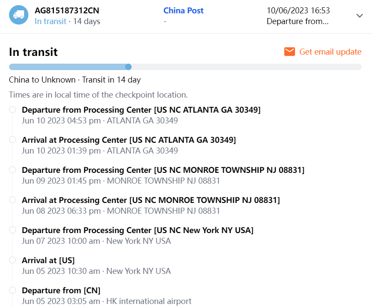Collapse tracking details with the chevron arrow
Viewport: 372px width, 307px height.
[x=360, y=15]
